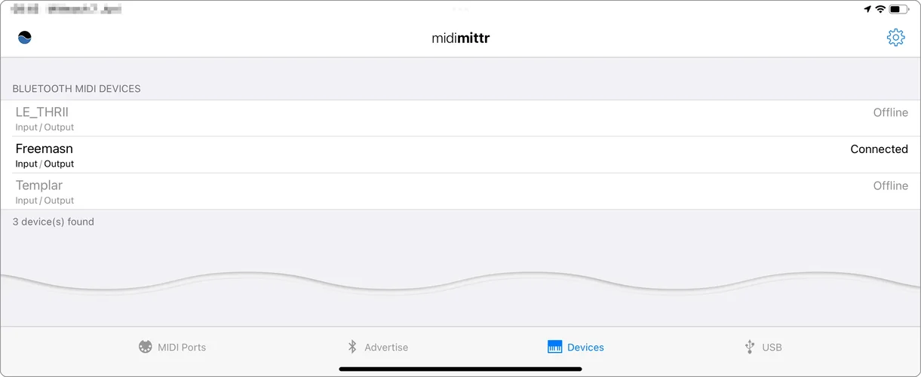Switch to the Advertise tab

[386, 348]
